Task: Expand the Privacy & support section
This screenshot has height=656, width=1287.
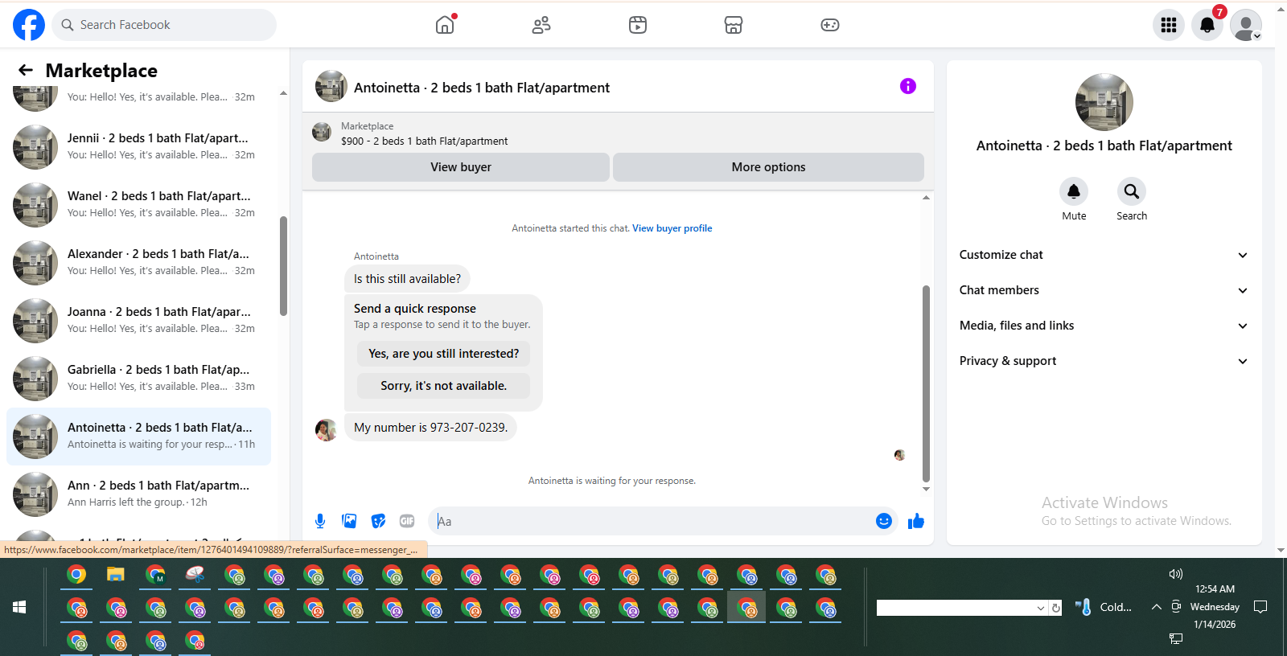Action: point(1104,361)
